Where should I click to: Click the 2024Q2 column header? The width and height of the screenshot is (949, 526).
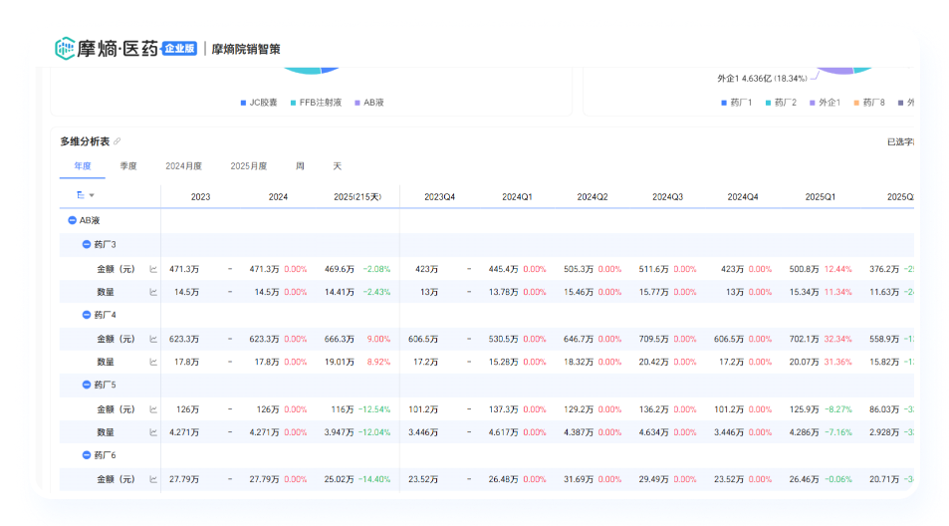pos(592,196)
